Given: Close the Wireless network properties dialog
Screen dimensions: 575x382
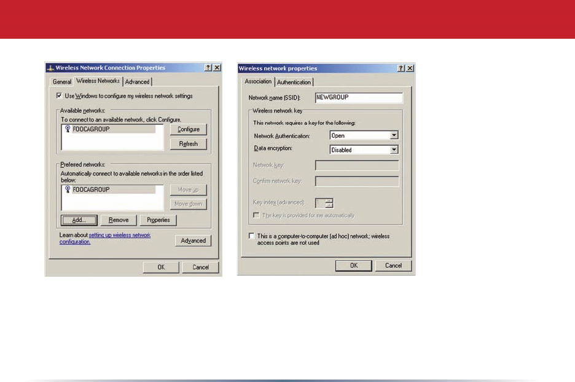Looking at the screenshot, I should [410, 68].
